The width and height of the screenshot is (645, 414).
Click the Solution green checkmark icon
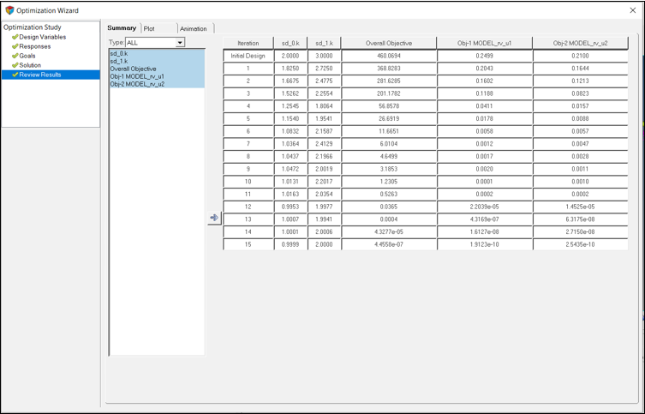[15, 65]
